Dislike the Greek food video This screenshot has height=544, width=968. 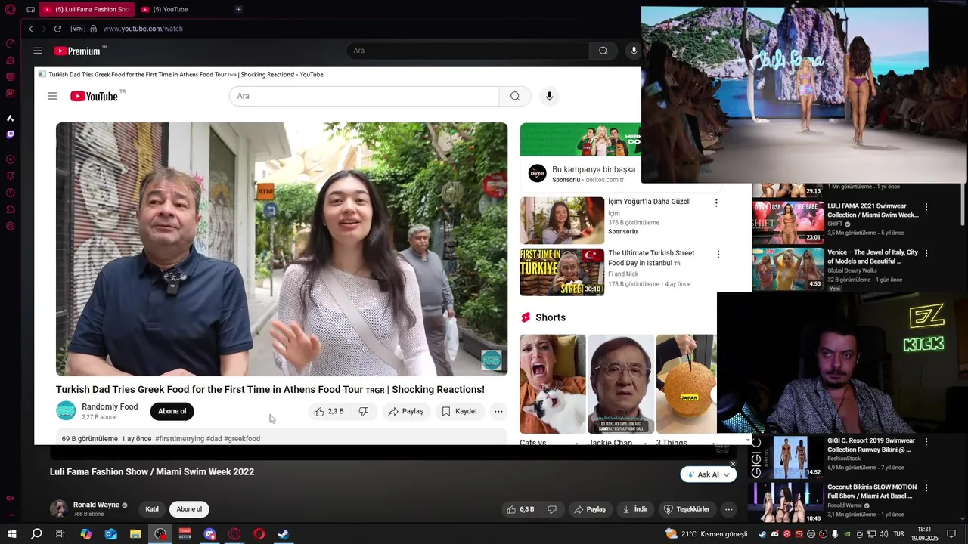[x=363, y=411]
